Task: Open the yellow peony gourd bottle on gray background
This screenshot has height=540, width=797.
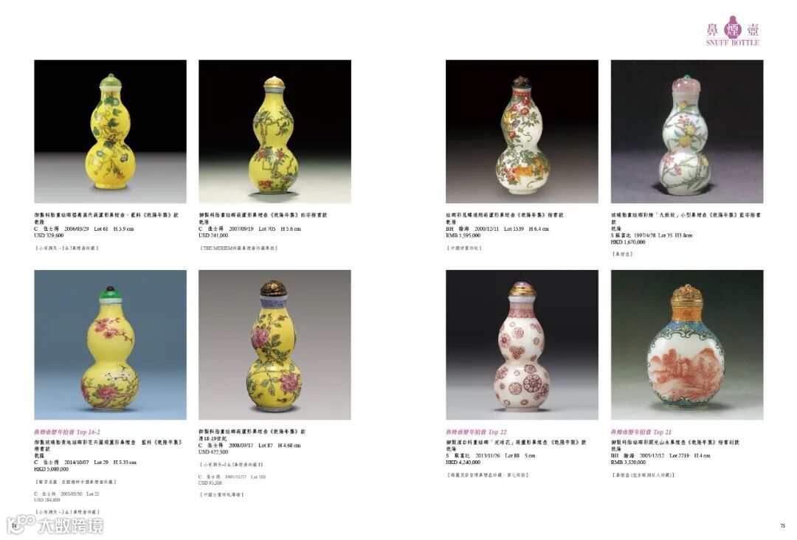Action: pyautogui.click(x=275, y=345)
